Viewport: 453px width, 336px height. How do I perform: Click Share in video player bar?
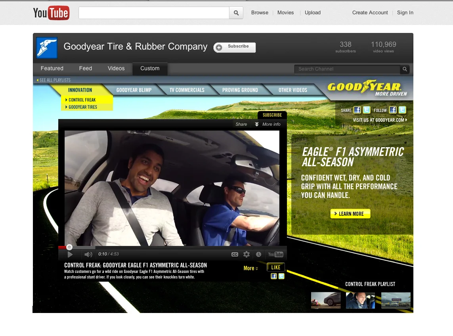[241, 124]
